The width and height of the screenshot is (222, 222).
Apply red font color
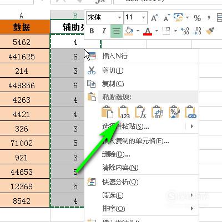click(148, 31)
